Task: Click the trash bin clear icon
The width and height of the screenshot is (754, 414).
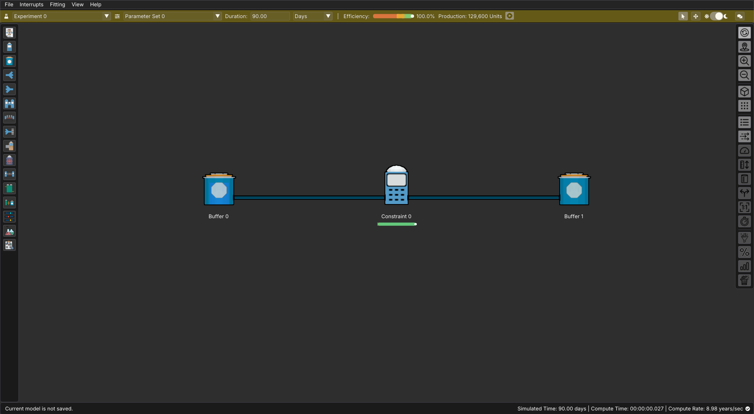Action: click(x=744, y=281)
